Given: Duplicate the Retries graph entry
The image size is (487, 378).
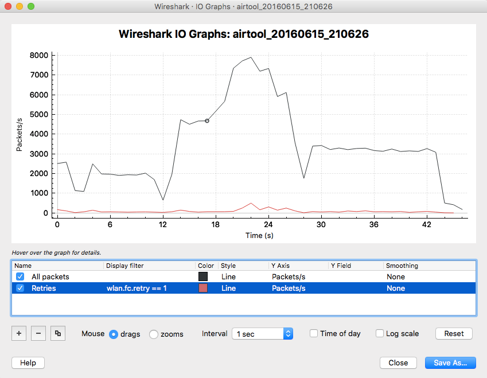Looking at the screenshot, I should point(57,333).
